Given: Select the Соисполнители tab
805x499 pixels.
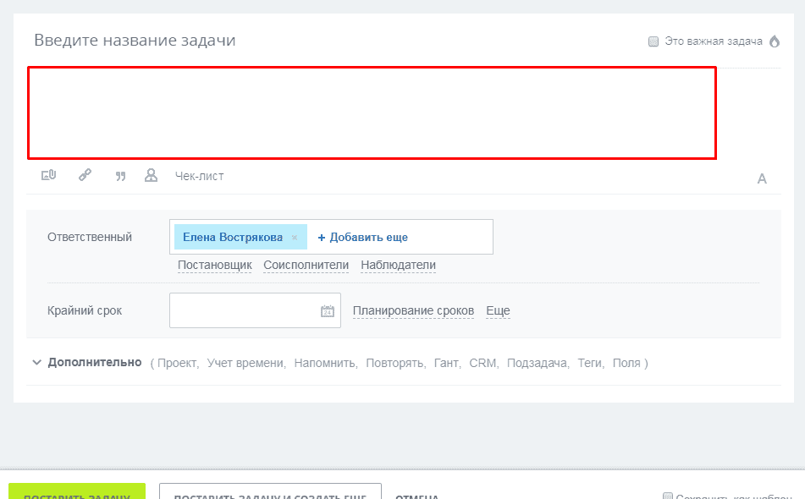Looking at the screenshot, I should (x=306, y=266).
